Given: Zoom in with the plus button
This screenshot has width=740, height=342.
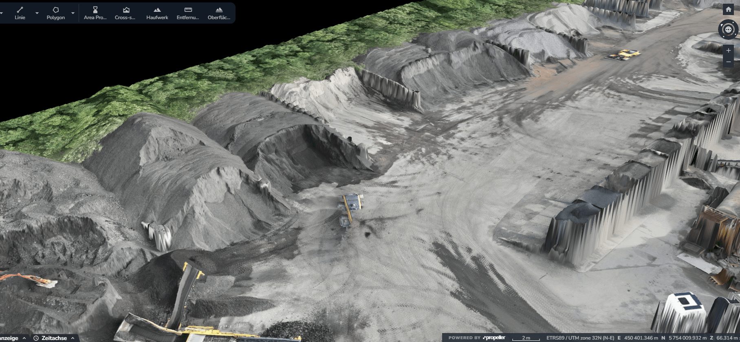Looking at the screenshot, I should (x=728, y=50).
